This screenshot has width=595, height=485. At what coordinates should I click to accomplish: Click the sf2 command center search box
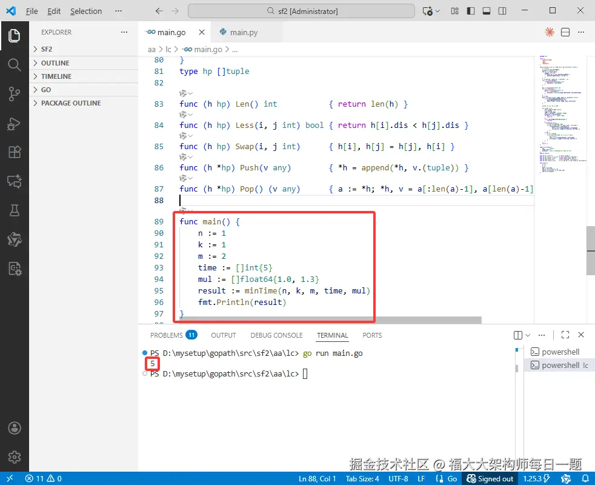[301, 11]
